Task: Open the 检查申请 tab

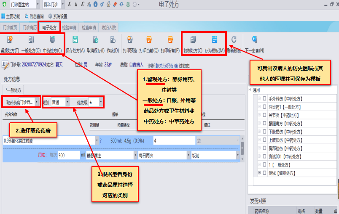Action: (89, 28)
